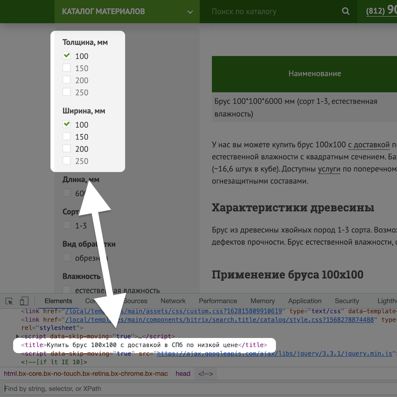397x397 pixels.
Task: Uncheck the Ширина 100 checkbox
Action: pyautogui.click(x=67, y=124)
